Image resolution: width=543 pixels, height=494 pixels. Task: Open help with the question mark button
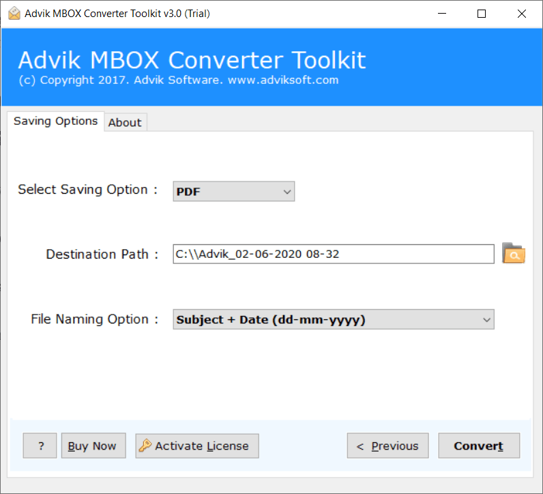click(40, 446)
